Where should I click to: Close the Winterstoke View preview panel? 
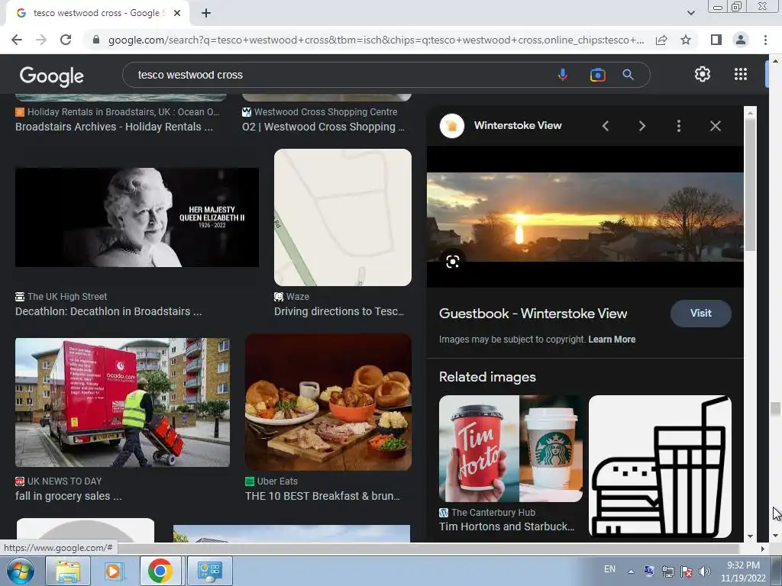[x=715, y=126]
